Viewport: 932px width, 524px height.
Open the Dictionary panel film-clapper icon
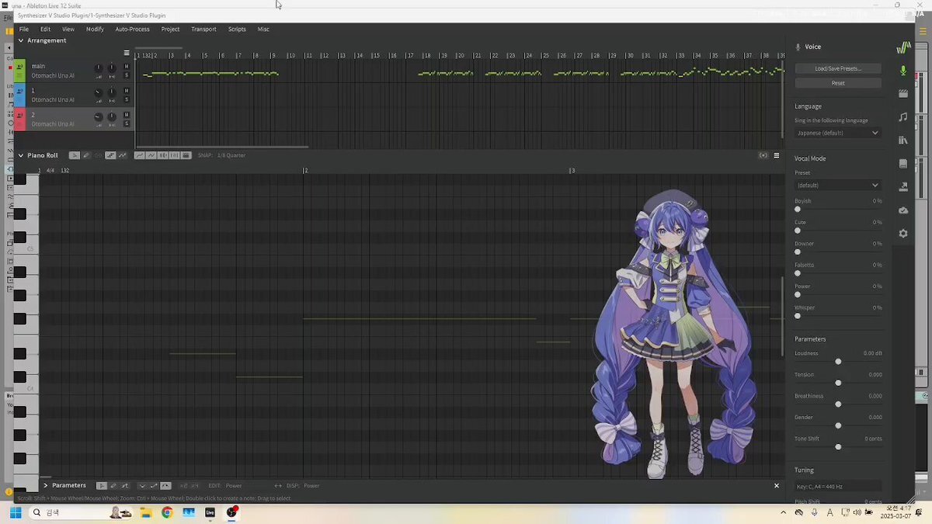[902, 94]
